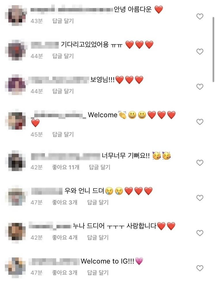
Task: Like the 'Welcome to IG!!!' comment
Action: 200,268
